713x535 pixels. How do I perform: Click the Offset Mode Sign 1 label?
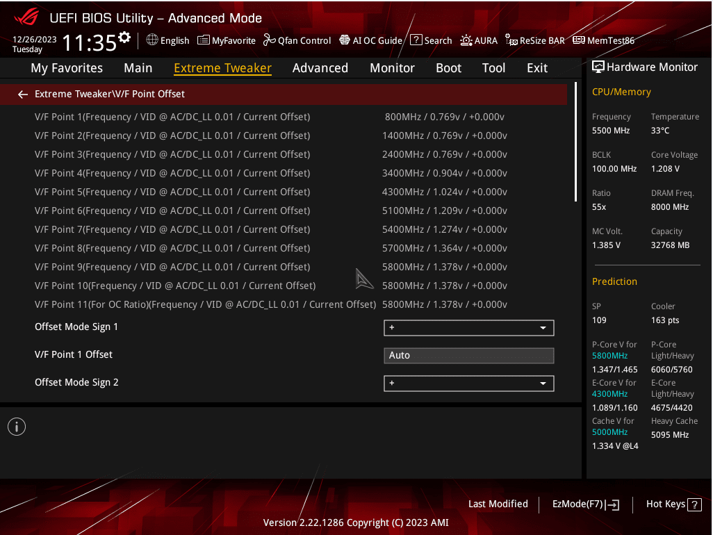pyautogui.click(x=76, y=327)
